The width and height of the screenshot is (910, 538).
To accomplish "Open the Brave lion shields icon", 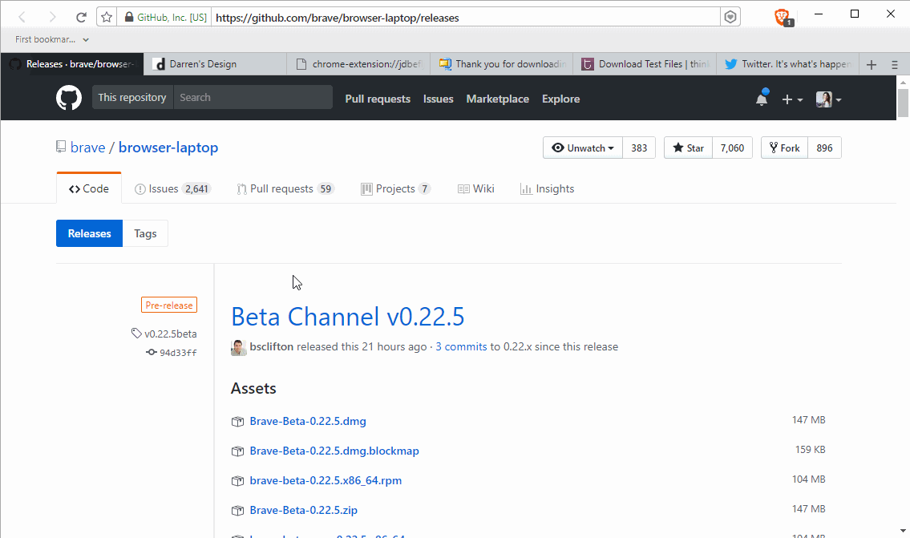I will [783, 18].
